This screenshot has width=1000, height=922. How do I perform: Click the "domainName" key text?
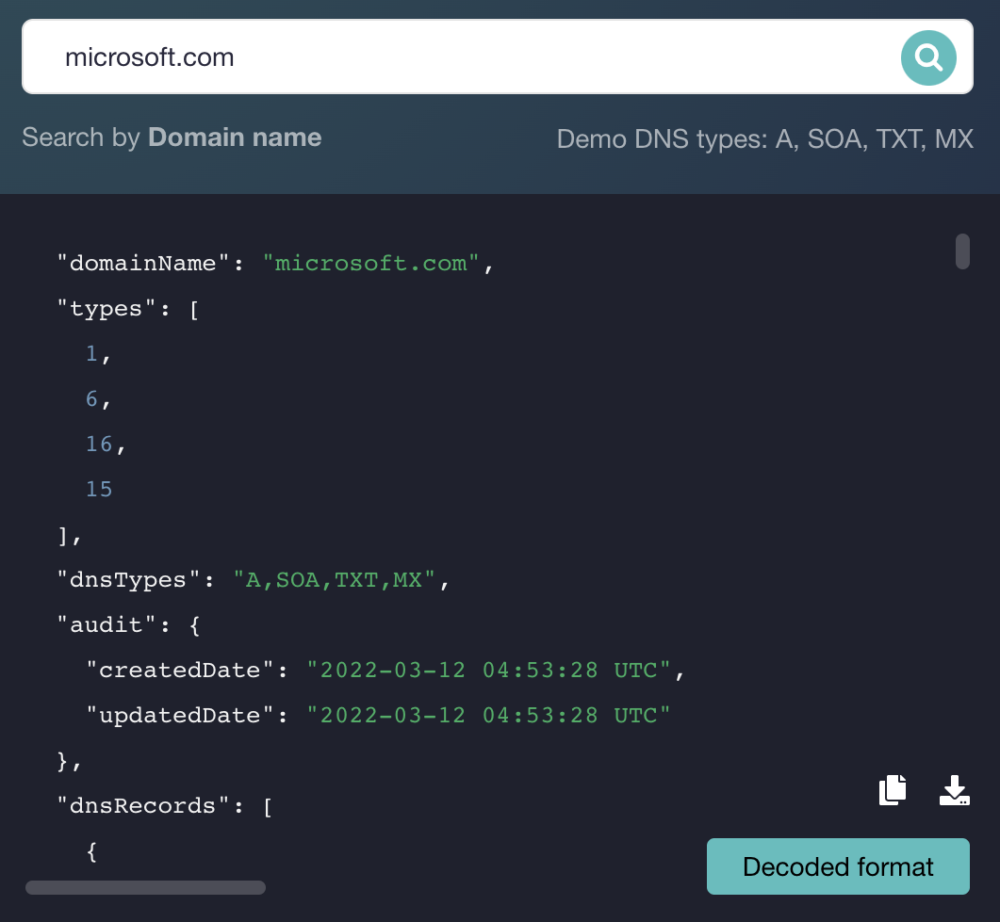point(143,263)
